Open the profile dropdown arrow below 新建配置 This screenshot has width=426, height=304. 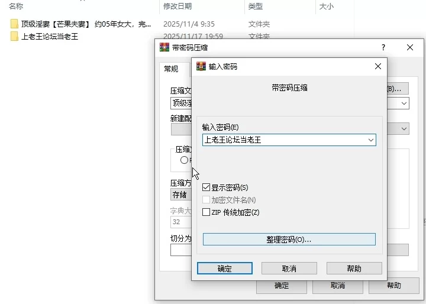tap(404, 128)
